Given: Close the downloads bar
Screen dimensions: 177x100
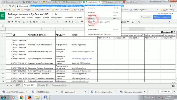Looking at the screenshot, I should (175, 91).
